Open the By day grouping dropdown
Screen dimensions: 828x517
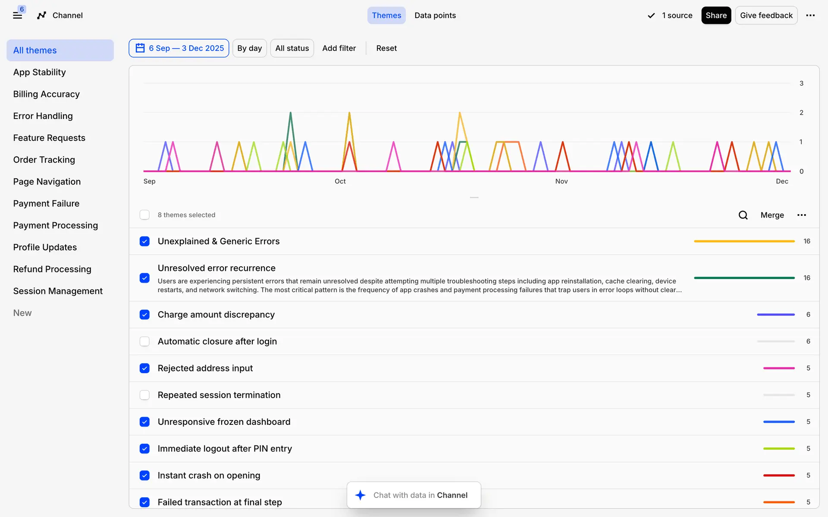(249, 48)
